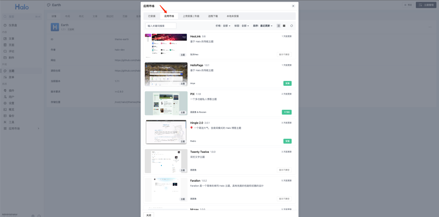
Task: Open the 排序 sort dropdown
Action: point(263,26)
